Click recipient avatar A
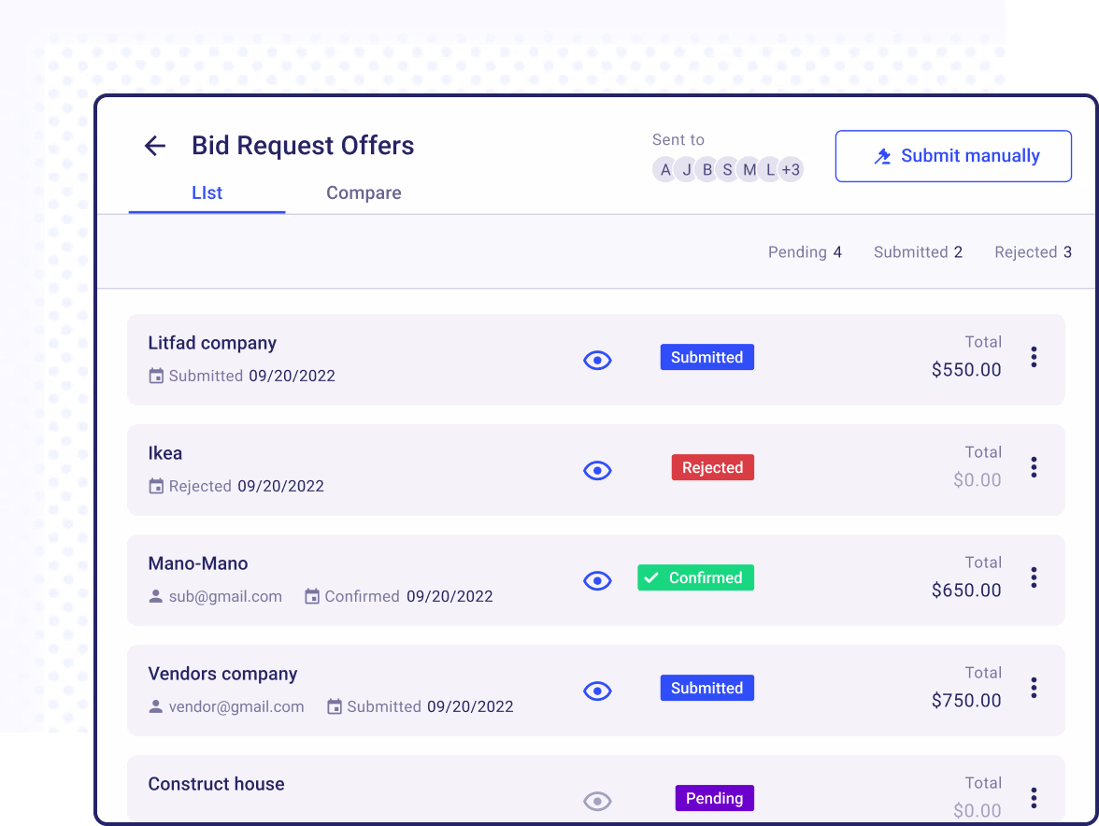Image resolution: width=1099 pixels, height=826 pixels. 665,169
